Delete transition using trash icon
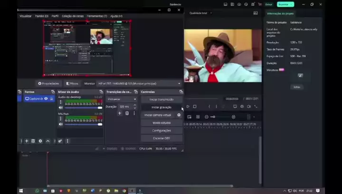The image size is (342, 194). [x=127, y=113]
